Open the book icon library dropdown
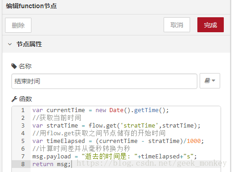 210,81
